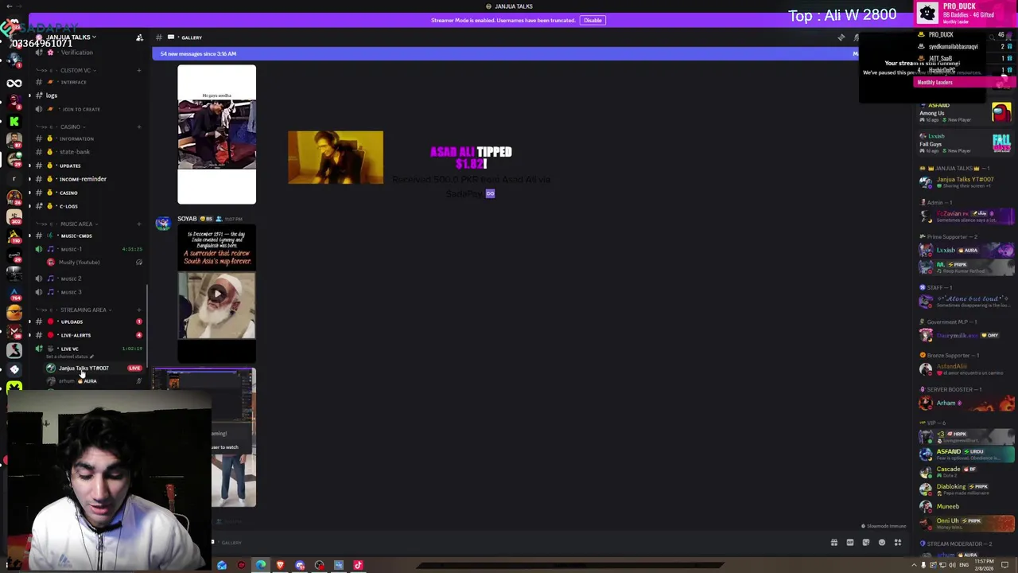Image resolution: width=1018 pixels, height=573 pixels.
Task: View Arham's profile under Server Booster
Action: coord(966,403)
